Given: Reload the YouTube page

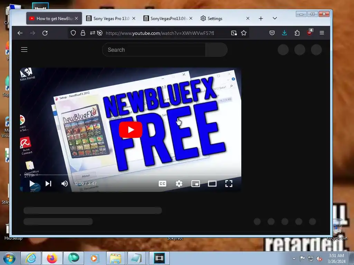Looking at the screenshot, I should [x=45, y=33].
